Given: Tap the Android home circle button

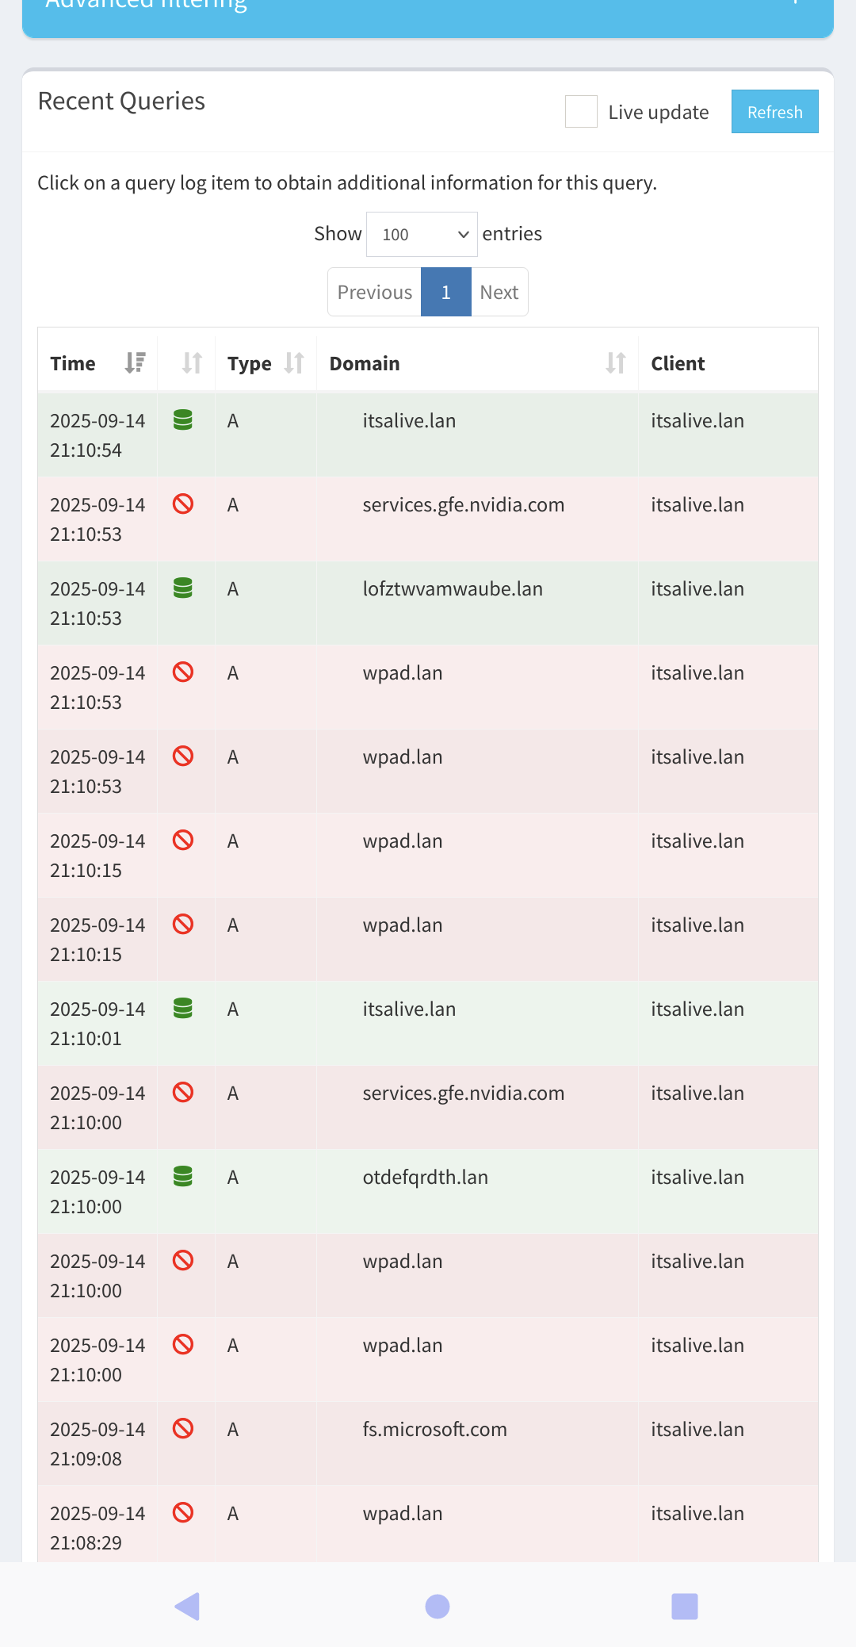Looking at the screenshot, I should tap(438, 1607).
